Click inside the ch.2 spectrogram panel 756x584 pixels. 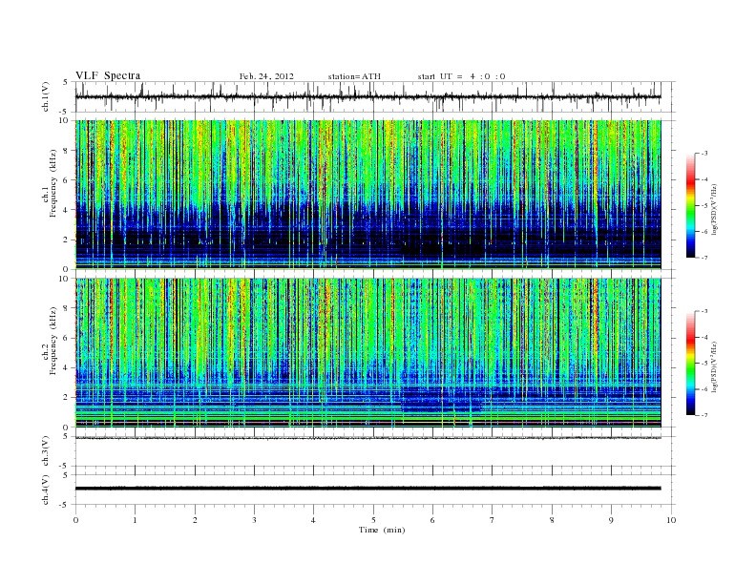click(367, 353)
